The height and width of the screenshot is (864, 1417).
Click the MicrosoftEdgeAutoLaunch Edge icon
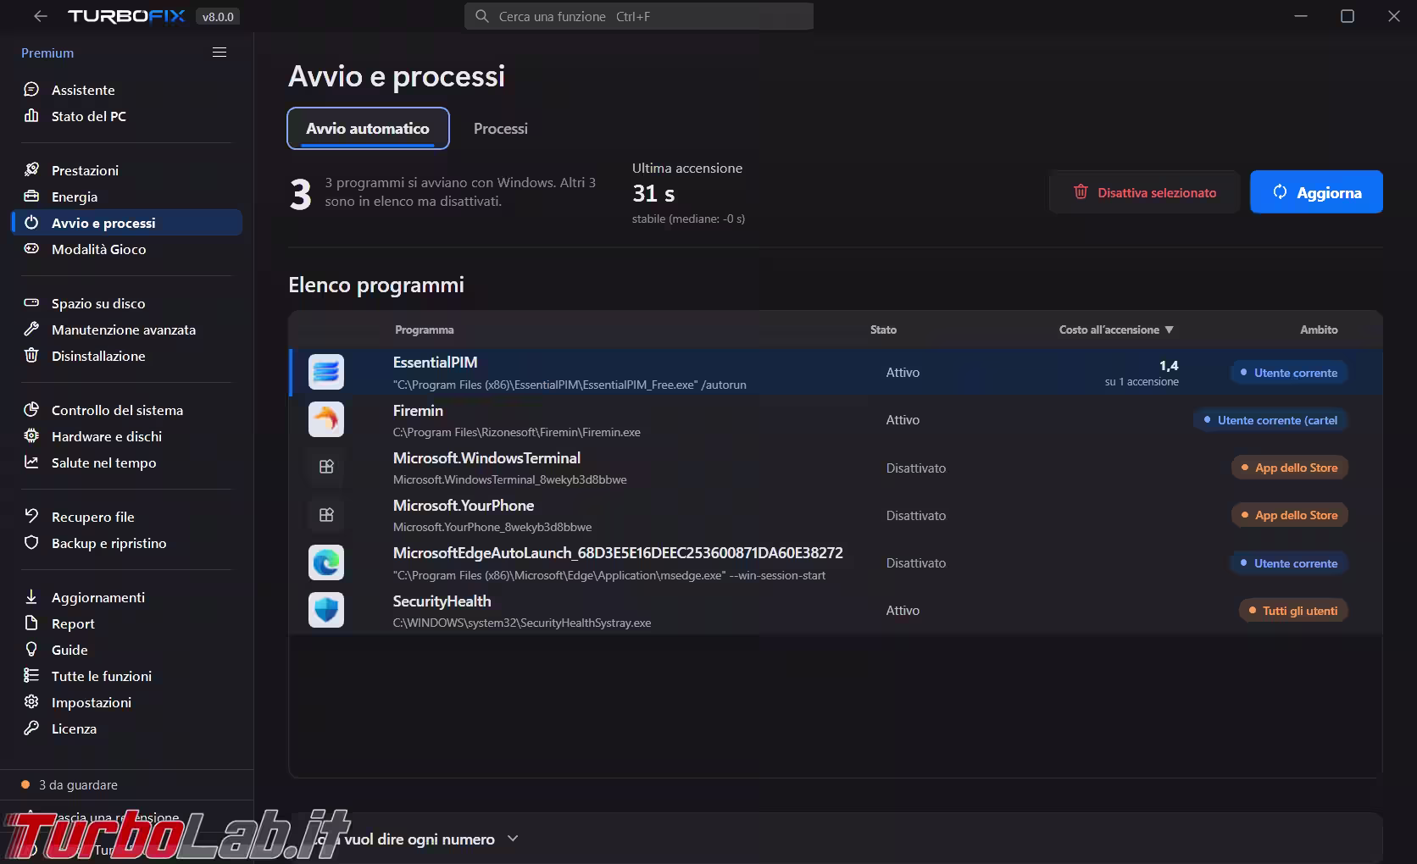(x=326, y=562)
